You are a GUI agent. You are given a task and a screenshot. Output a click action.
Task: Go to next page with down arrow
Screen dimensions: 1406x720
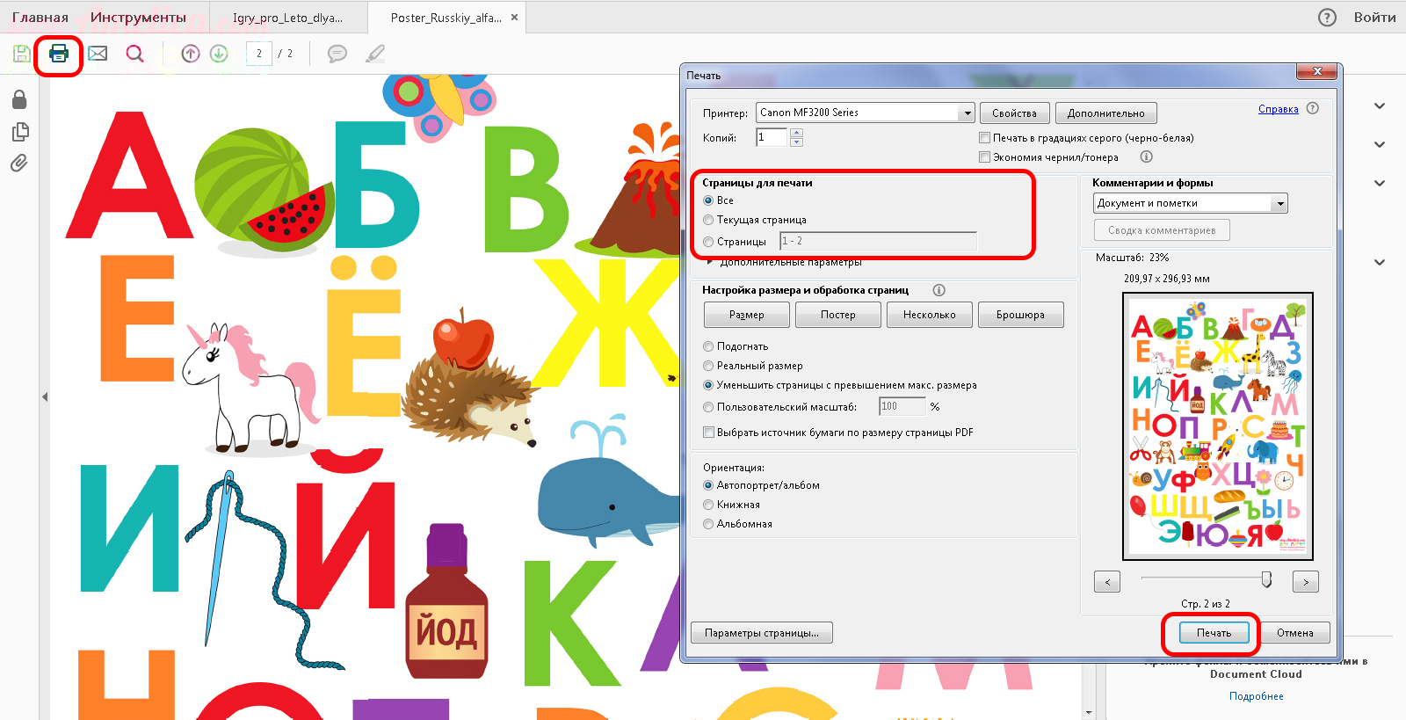point(219,54)
